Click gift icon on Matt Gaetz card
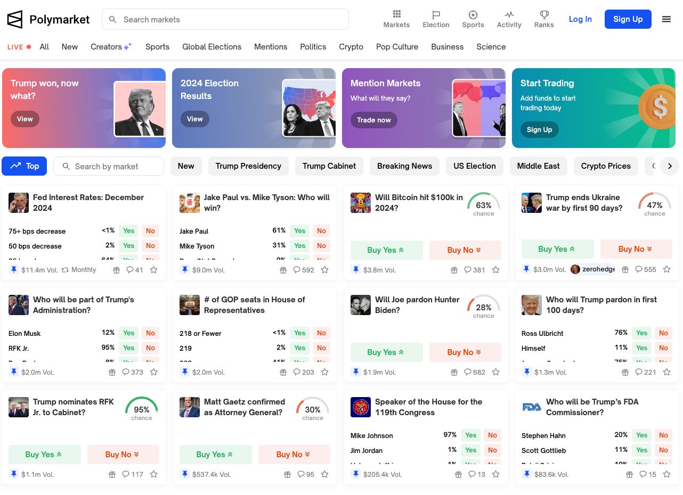 tap(287, 474)
